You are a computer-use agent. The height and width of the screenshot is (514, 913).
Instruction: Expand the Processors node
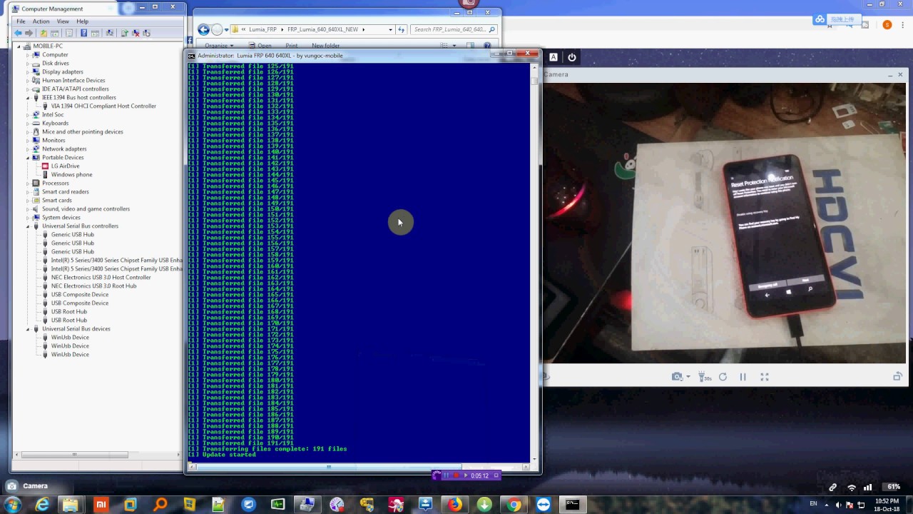tap(28, 183)
